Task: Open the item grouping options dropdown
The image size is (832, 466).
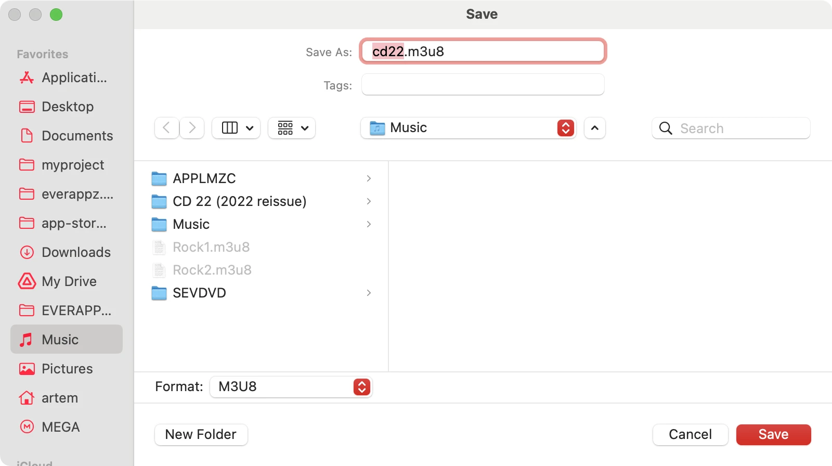Action: (x=292, y=128)
